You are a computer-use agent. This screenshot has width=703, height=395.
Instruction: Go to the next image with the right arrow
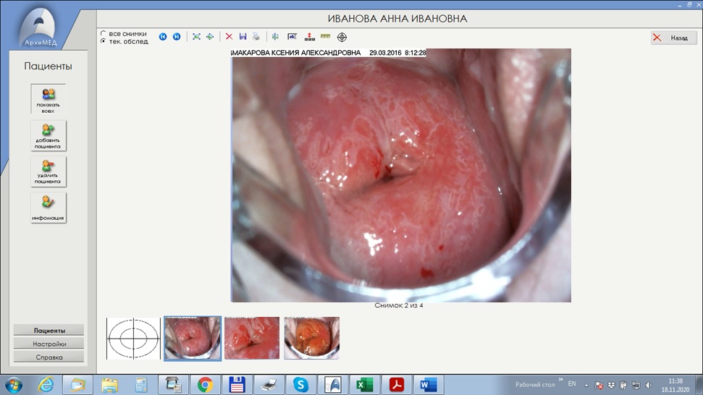coord(176,37)
